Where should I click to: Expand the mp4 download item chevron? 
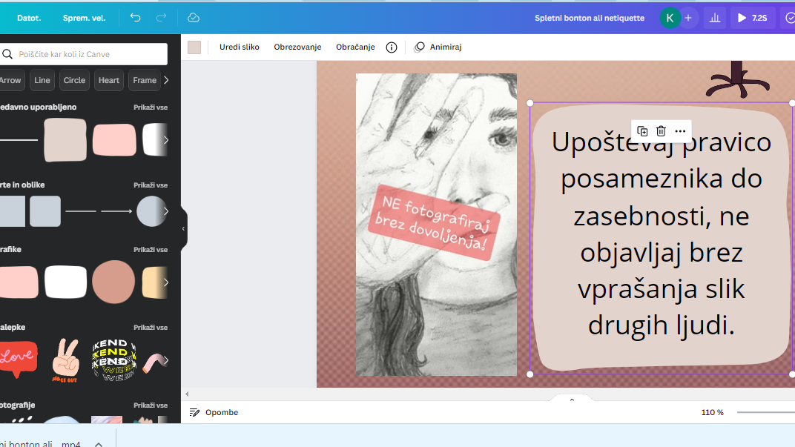99,444
